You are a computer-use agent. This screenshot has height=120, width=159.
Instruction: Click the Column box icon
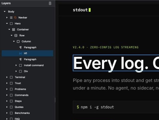(x=18, y=41)
